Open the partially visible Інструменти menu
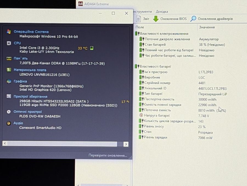The image size is (247, 186). coord(142,12)
